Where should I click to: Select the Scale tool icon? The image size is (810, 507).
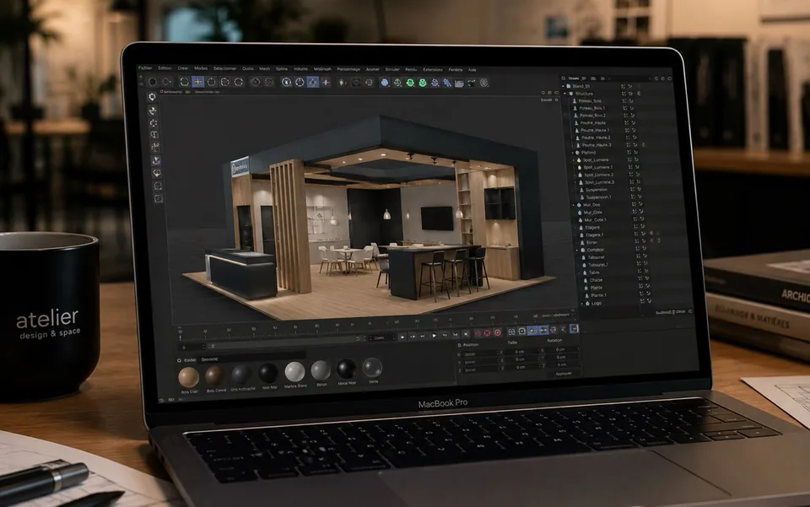point(211,82)
